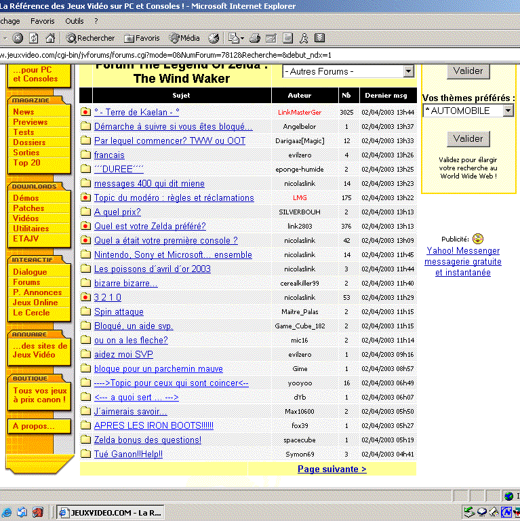
Task: Open the A propos... sidebar link
Action: pos(33,426)
